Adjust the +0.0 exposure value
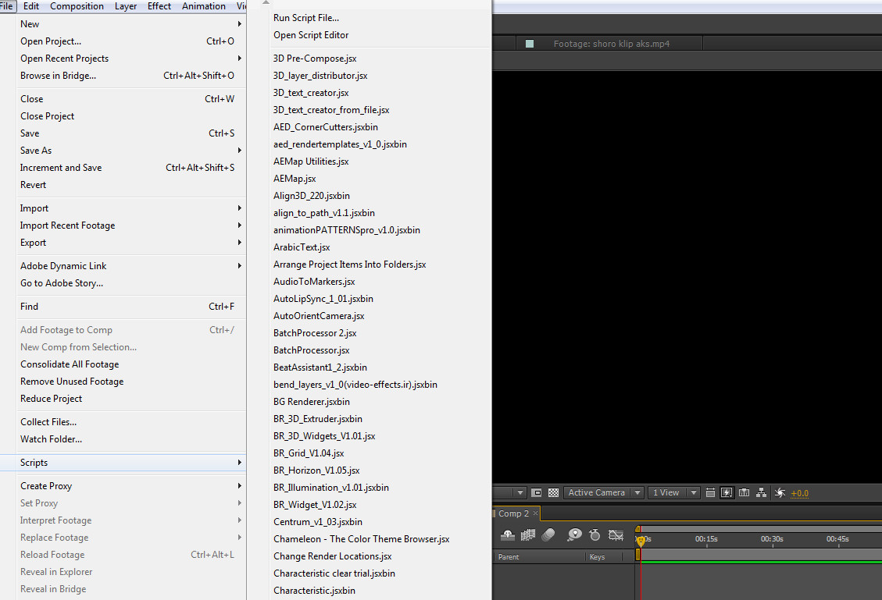882x600 pixels. (799, 493)
